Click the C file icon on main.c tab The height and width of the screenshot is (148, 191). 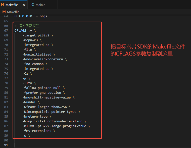[33, 5]
